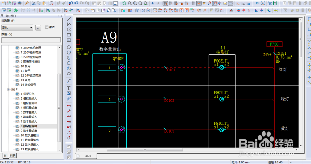Select tree page 9 现场原件接线
This screenshot has width=311, height=164.
(x=30, y=62)
